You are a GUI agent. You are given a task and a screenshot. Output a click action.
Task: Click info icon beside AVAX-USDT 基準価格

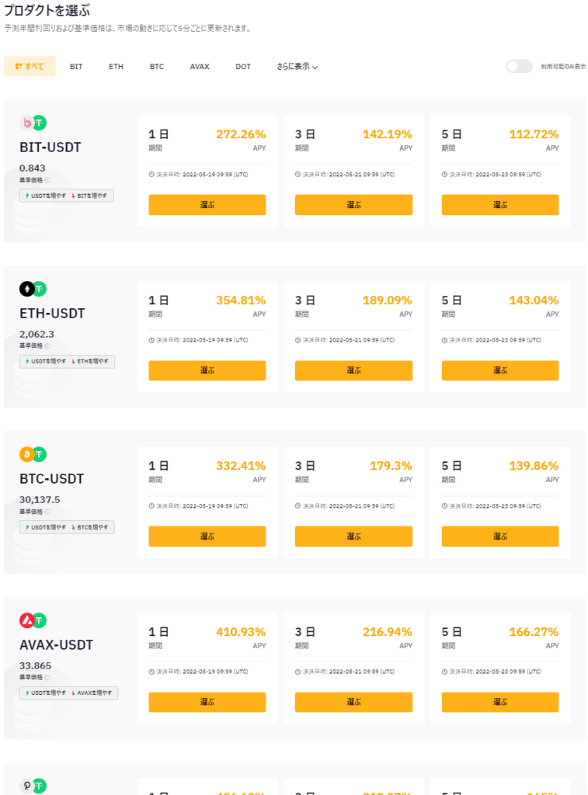[47, 677]
